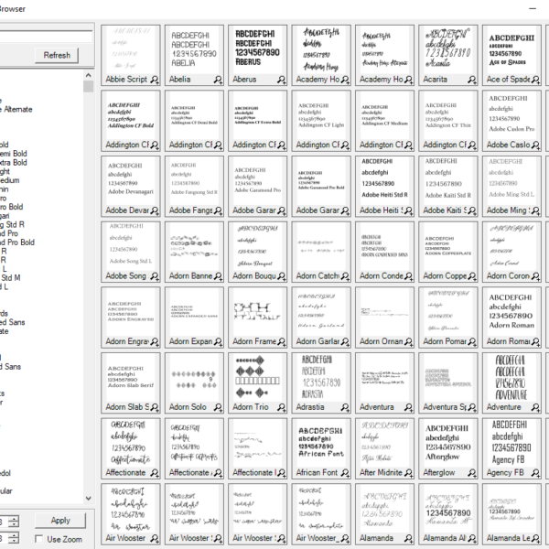Open magnifier for Adobe Heiti Std
549x549 pixels.
[x=408, y=210]
